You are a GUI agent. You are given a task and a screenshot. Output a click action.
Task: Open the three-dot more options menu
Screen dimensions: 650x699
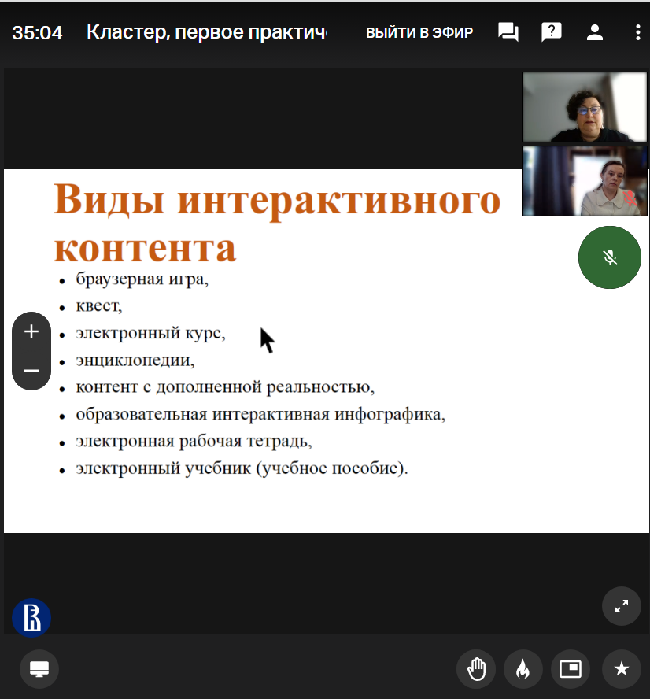(x=637, y=32)
